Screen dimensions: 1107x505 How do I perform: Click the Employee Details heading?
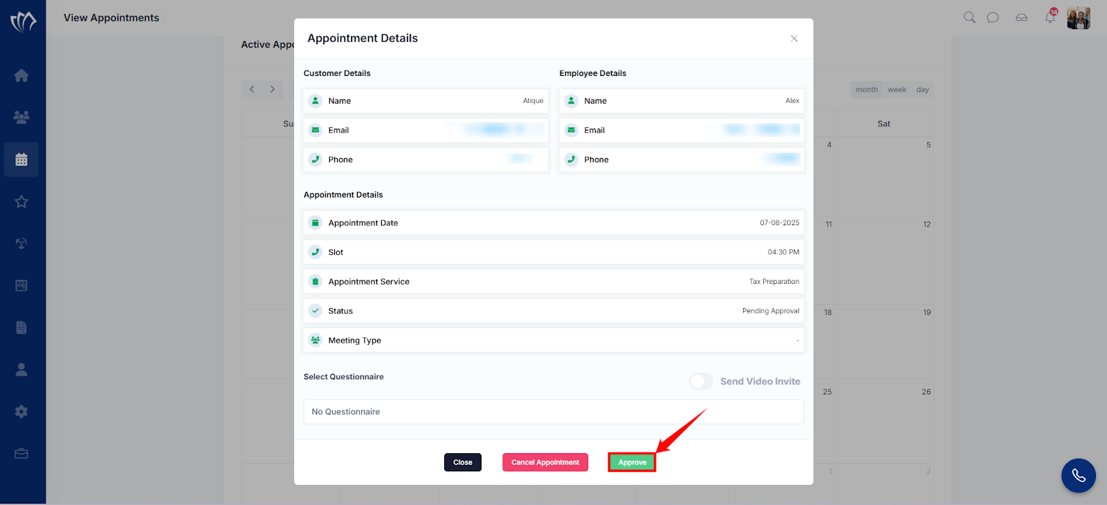[x=593, y=73]
